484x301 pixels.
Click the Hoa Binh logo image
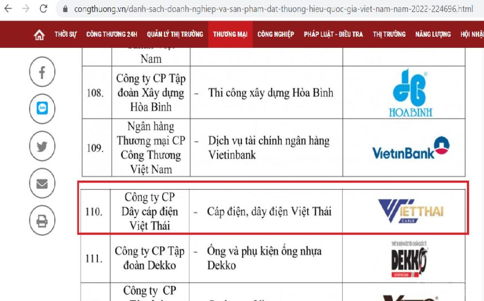(x=410, y=92)
